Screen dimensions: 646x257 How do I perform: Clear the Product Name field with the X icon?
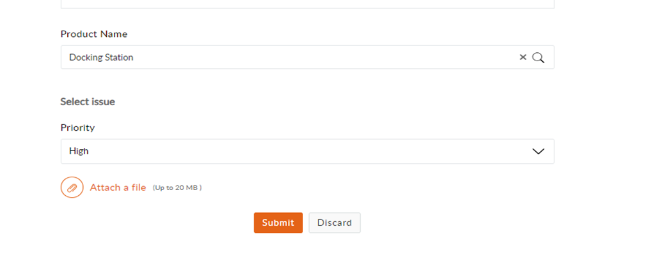coord(523,57)
